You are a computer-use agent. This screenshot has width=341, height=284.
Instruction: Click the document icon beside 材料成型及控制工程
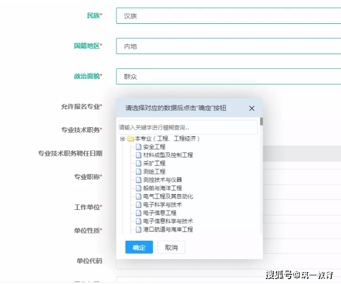tap(139, 155)
